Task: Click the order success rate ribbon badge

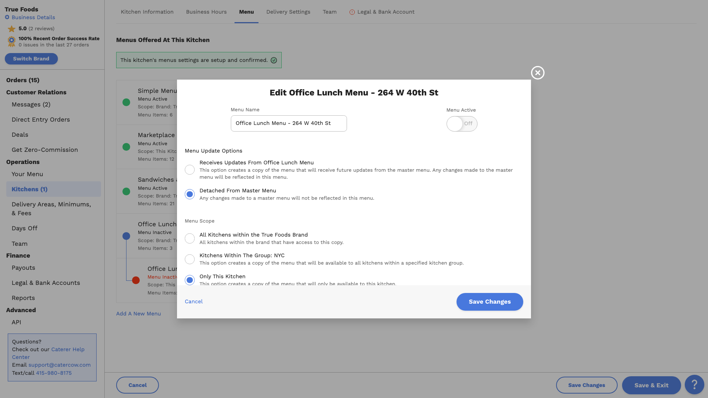Action: pos(11,41)
